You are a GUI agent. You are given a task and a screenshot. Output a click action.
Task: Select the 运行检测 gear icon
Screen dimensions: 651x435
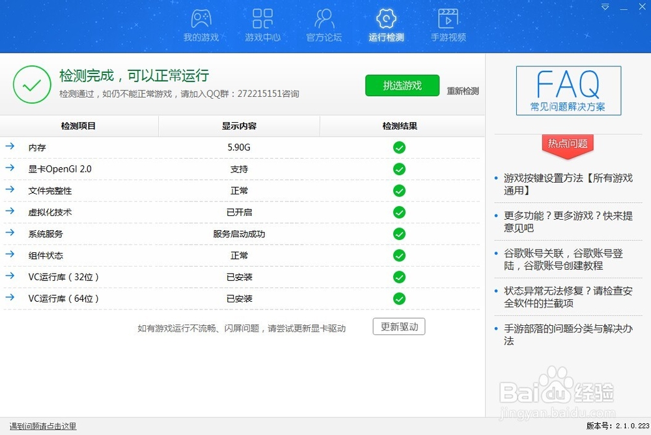click(386, 20)
